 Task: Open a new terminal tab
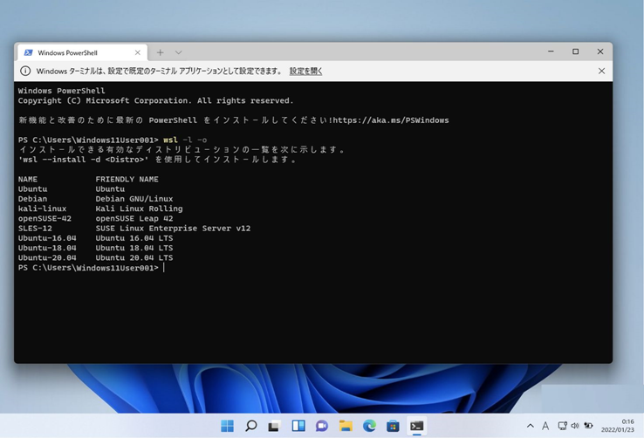click(x=161, y=52)
